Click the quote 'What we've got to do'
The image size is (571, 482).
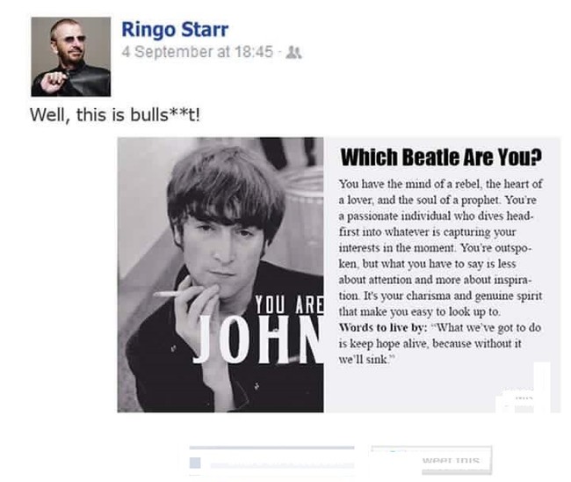486,327
